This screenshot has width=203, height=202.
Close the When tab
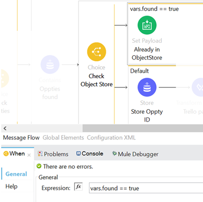[x=29, y=155]
